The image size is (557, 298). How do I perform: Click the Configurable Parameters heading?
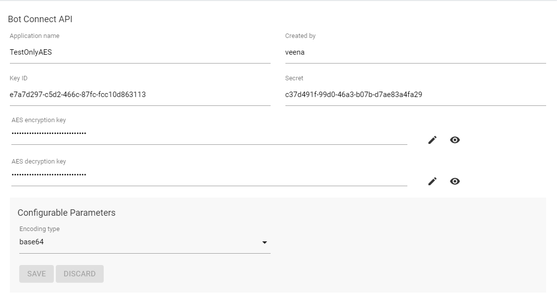click(x=67, y=213)
